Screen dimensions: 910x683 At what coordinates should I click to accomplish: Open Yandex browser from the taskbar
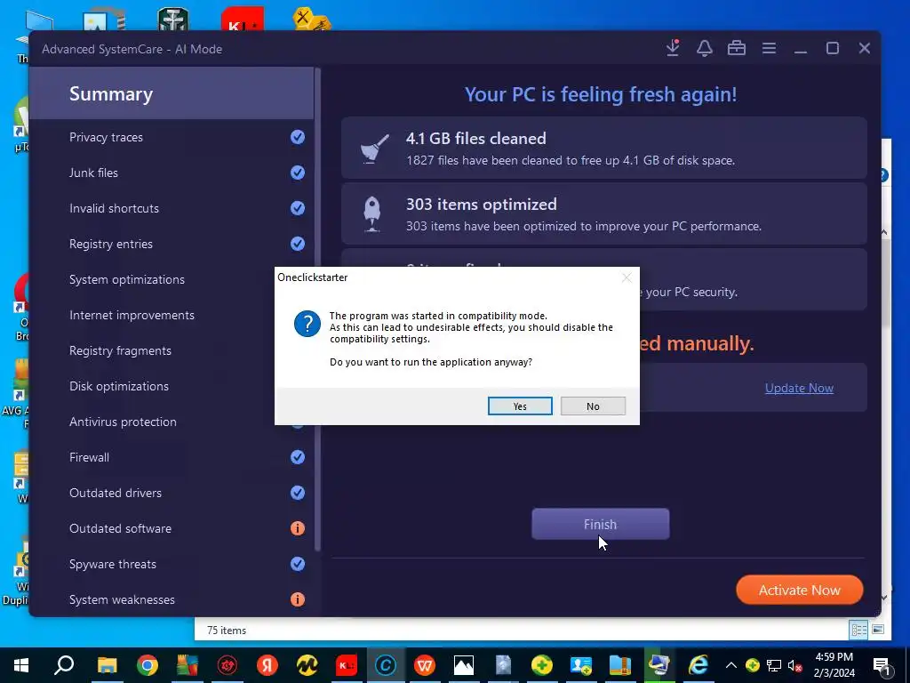point(267,665)
